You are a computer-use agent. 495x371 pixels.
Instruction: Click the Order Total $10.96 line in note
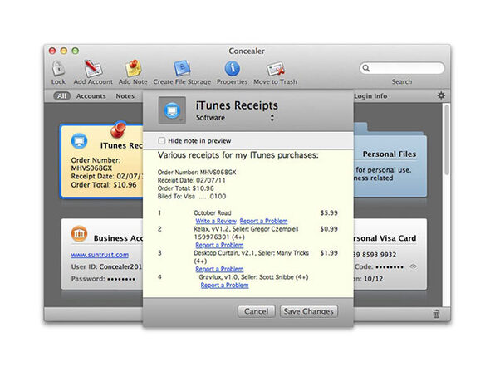186,188
